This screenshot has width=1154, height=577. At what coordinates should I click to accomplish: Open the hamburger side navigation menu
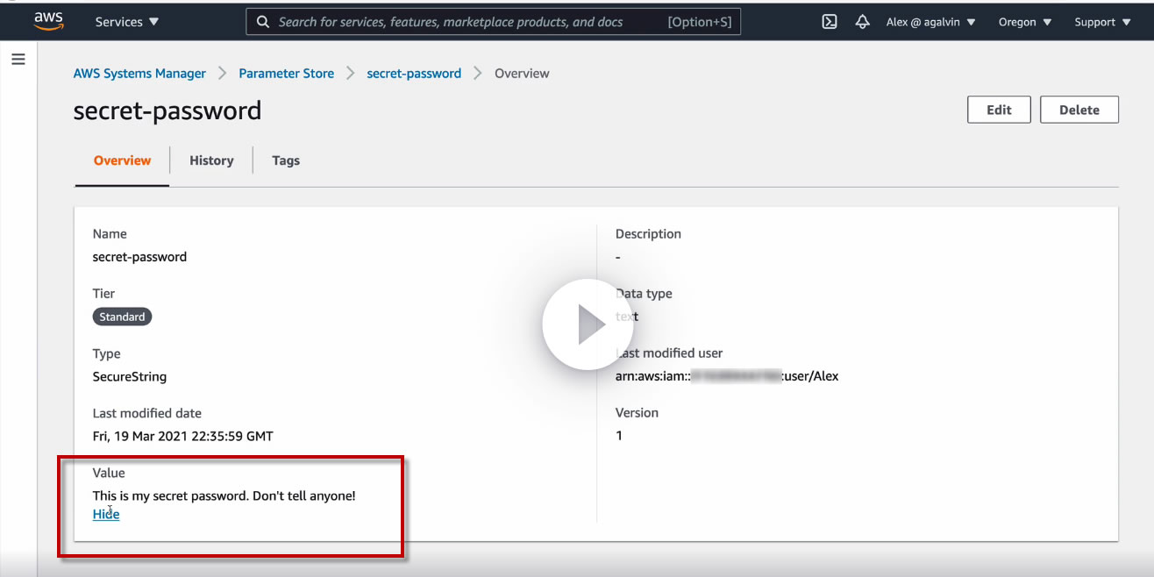click(18, 60)
